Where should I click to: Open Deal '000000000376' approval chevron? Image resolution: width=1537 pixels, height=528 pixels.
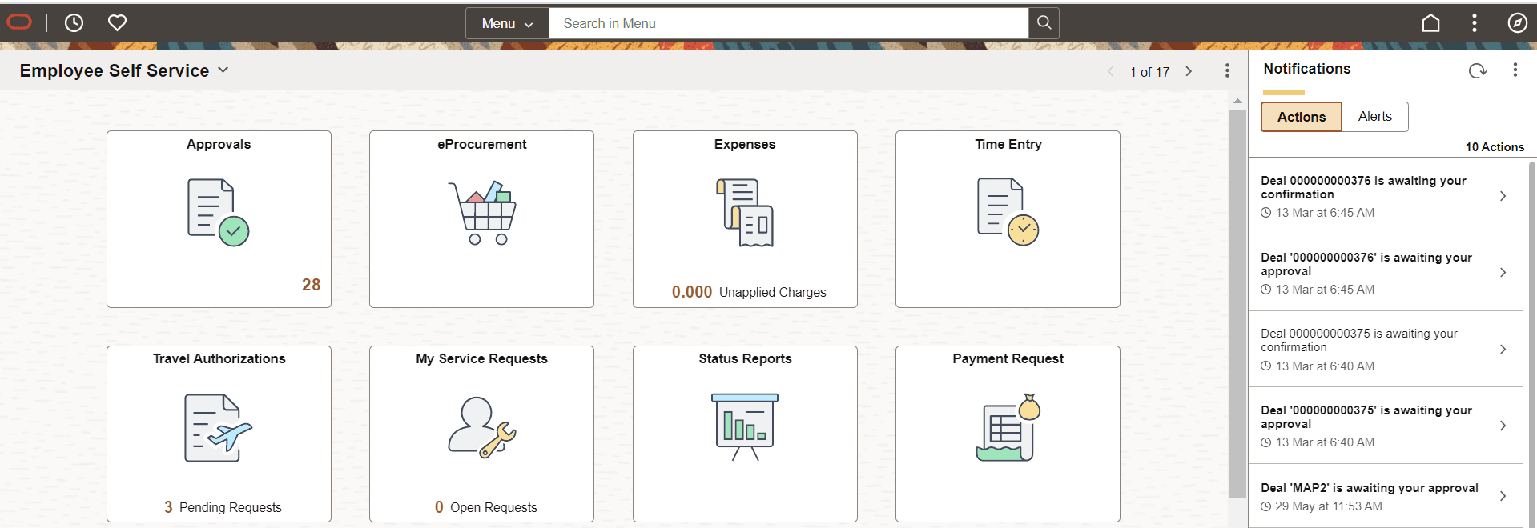[x=1503, y=272]
